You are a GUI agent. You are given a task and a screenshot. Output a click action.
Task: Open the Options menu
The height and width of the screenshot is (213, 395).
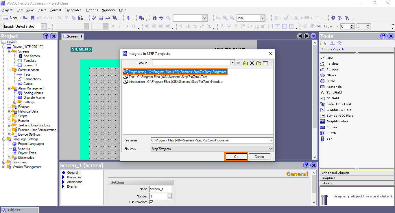[x=92, y=10]
